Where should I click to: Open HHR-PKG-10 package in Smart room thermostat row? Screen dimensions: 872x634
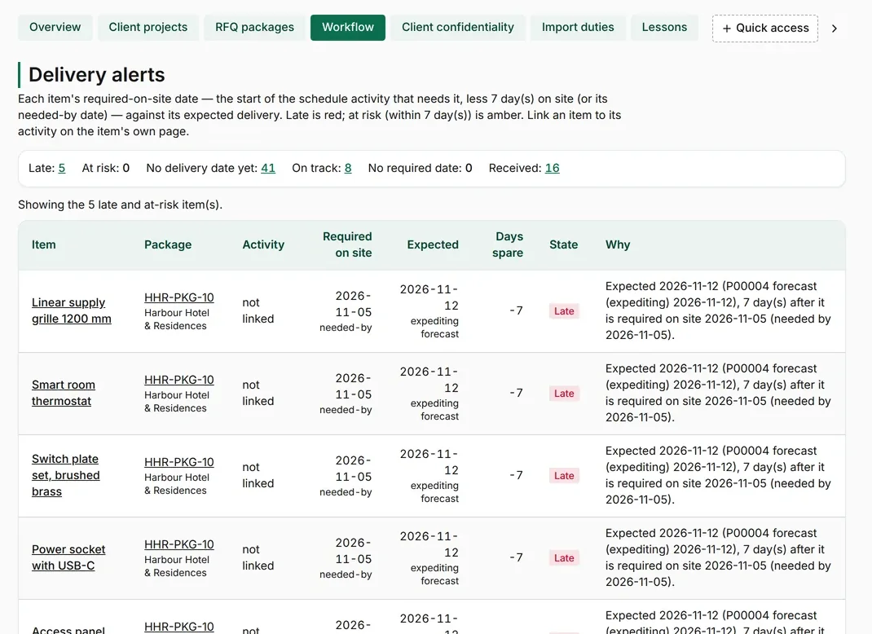pos(179,380)
